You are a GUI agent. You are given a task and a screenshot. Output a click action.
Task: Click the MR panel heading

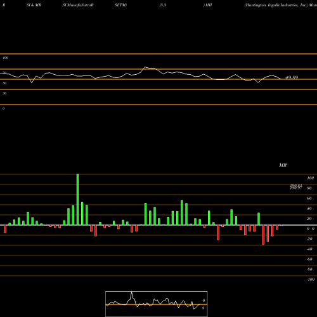coord(283,165)
